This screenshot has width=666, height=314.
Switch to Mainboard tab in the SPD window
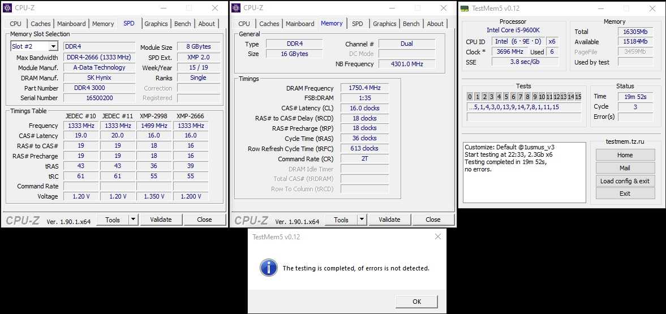pos(71,24)
